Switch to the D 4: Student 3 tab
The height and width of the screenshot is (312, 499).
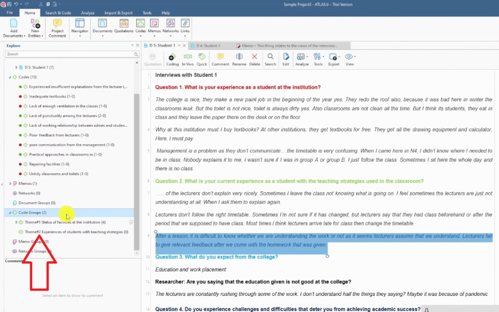[208, 45]
